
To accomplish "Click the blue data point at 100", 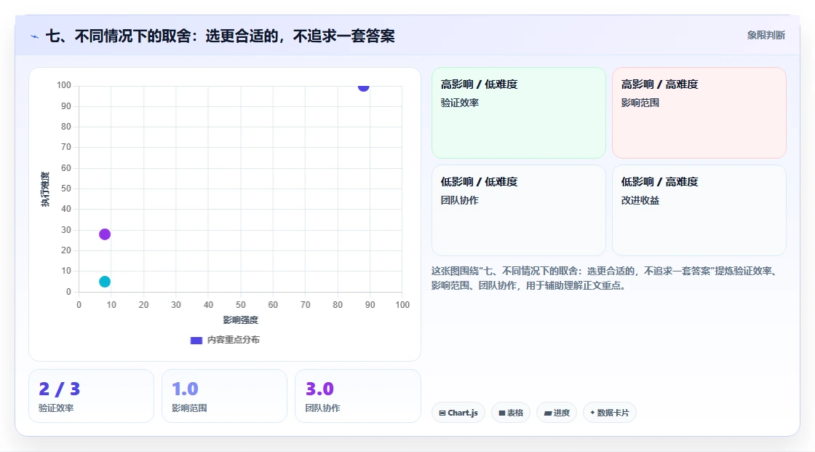I will 363,87.
